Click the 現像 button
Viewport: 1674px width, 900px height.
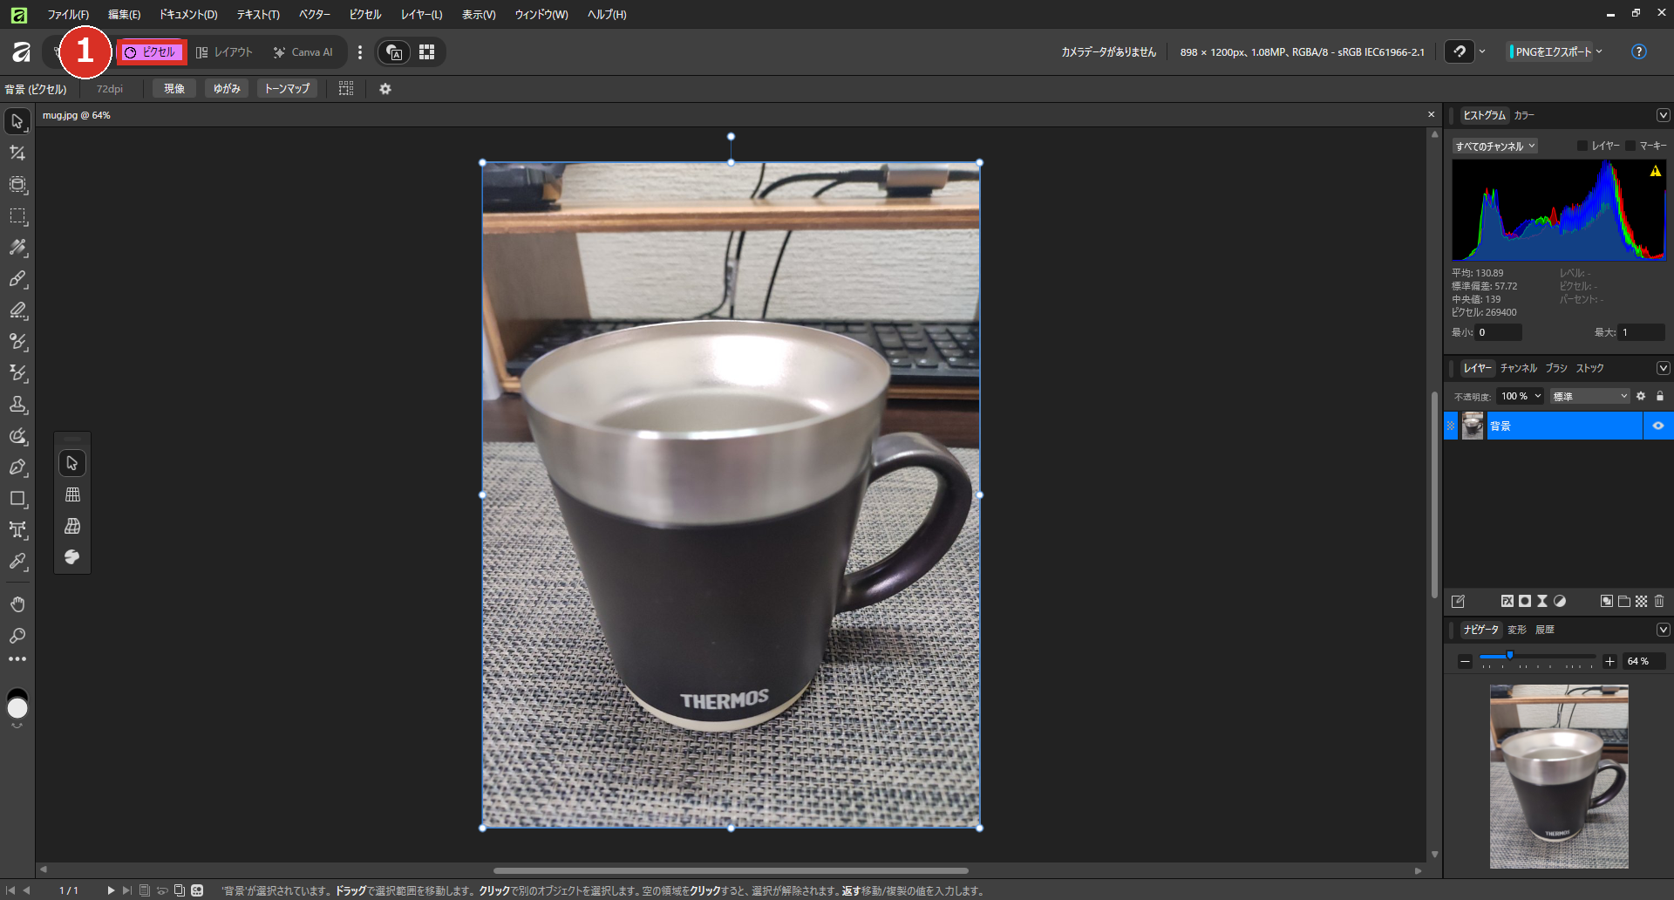pyautogui.click(x=174, y=89)
